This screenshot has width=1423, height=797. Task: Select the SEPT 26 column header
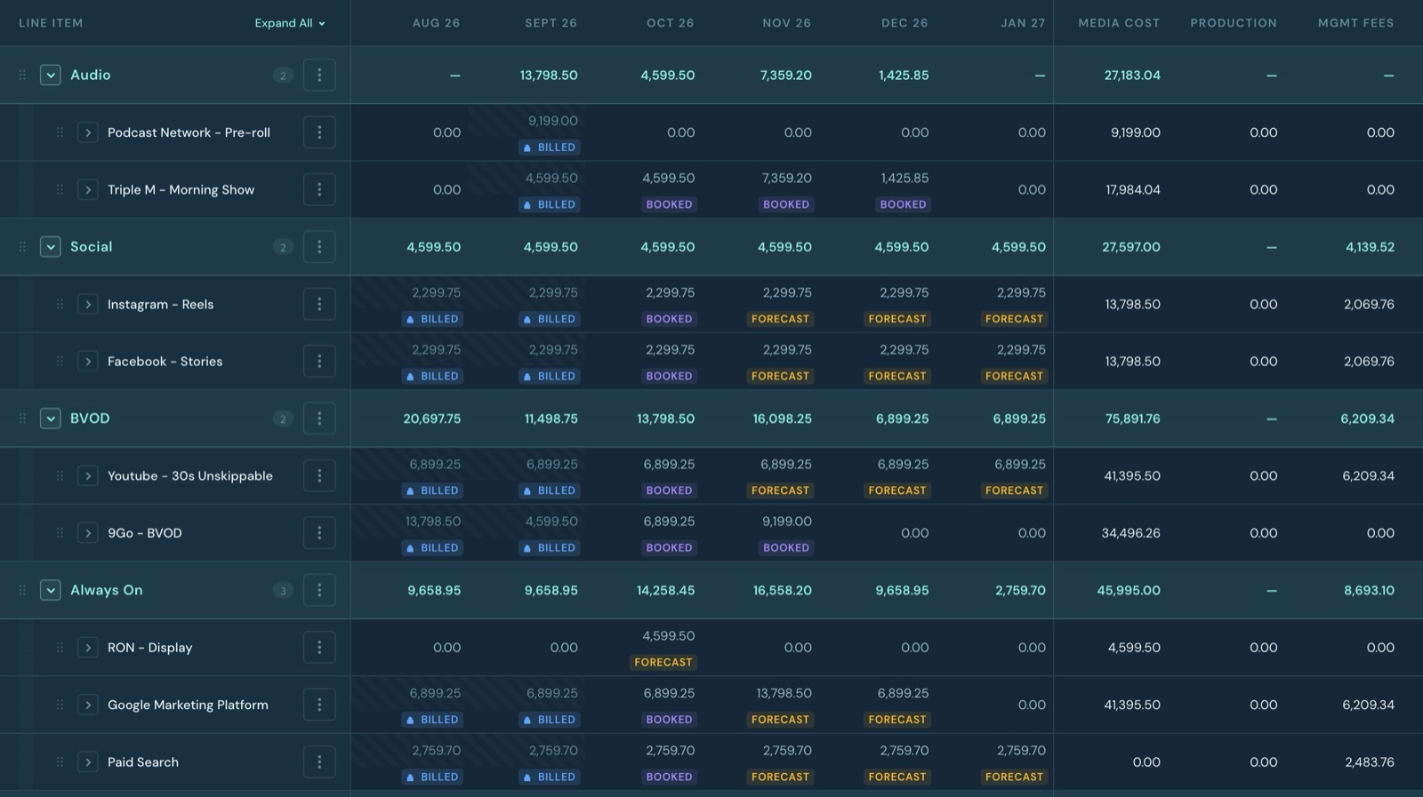click(551, 23)
